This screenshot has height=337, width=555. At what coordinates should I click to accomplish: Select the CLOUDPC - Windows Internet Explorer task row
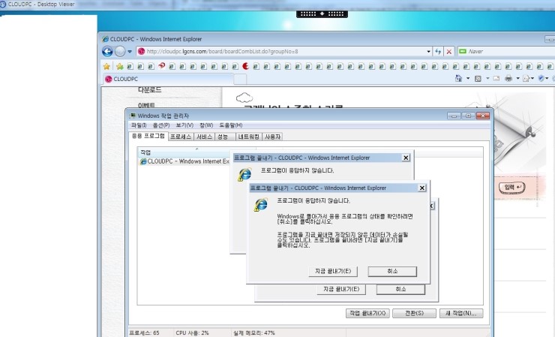click(x=184, y=161)
